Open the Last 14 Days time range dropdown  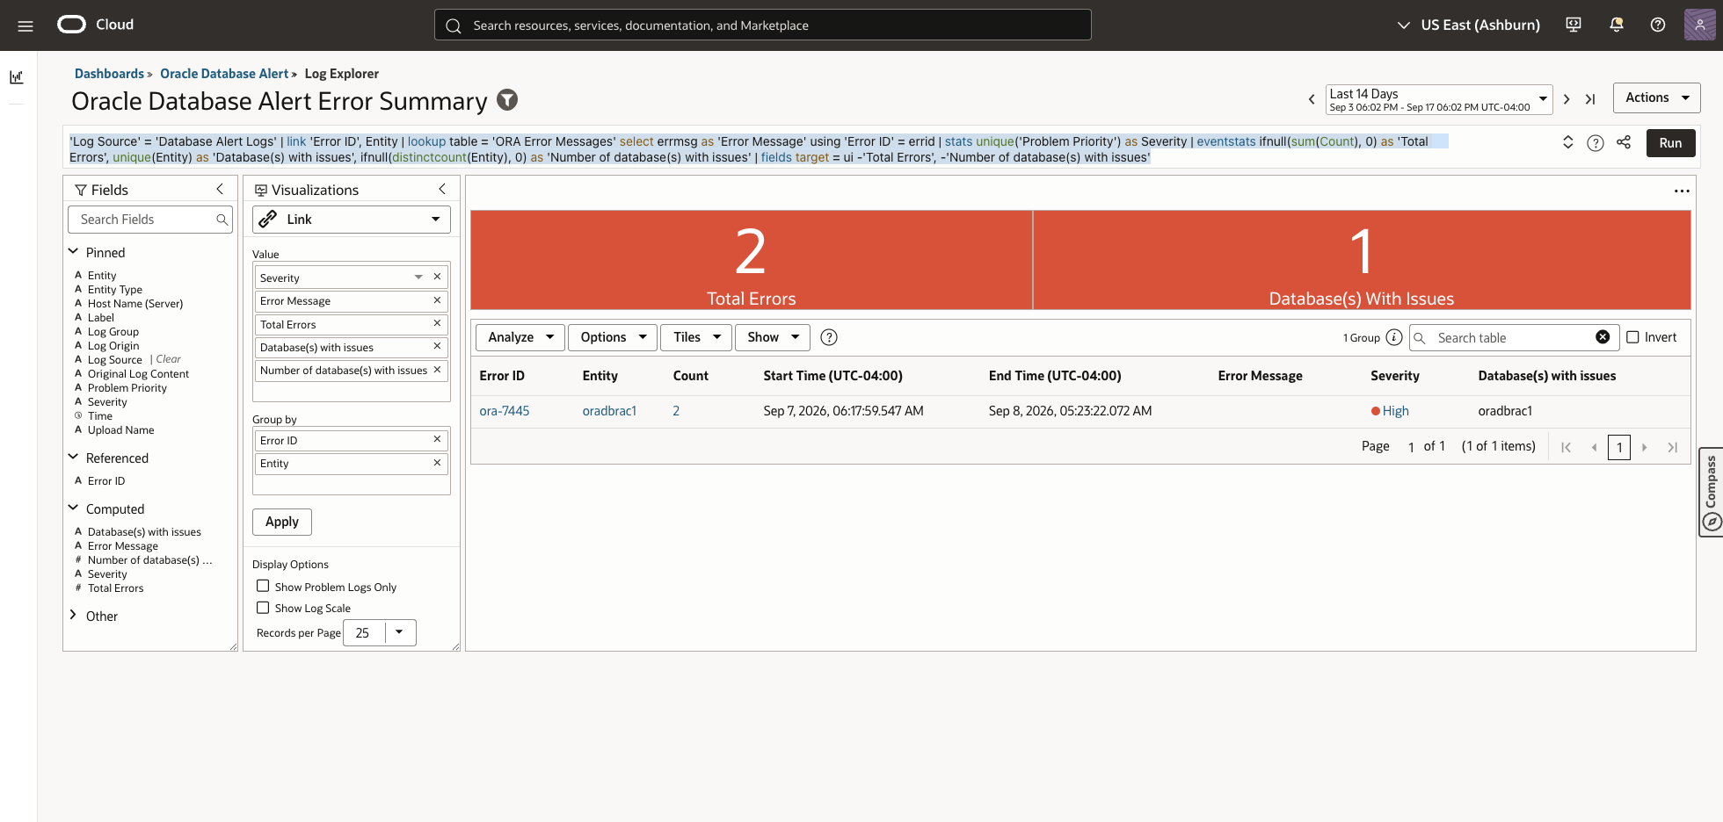coord(1439,99)
